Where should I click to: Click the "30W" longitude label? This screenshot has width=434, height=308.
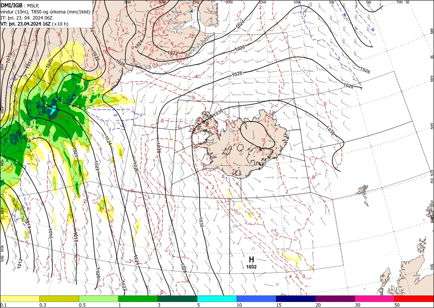[162, 2]
